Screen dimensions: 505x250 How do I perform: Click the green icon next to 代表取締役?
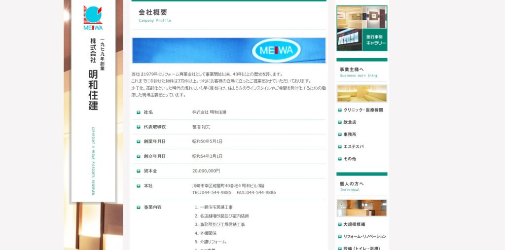click(x=139, y=127)
